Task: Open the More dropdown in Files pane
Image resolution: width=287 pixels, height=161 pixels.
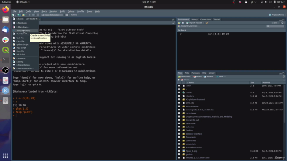Action: pos(221,76)
